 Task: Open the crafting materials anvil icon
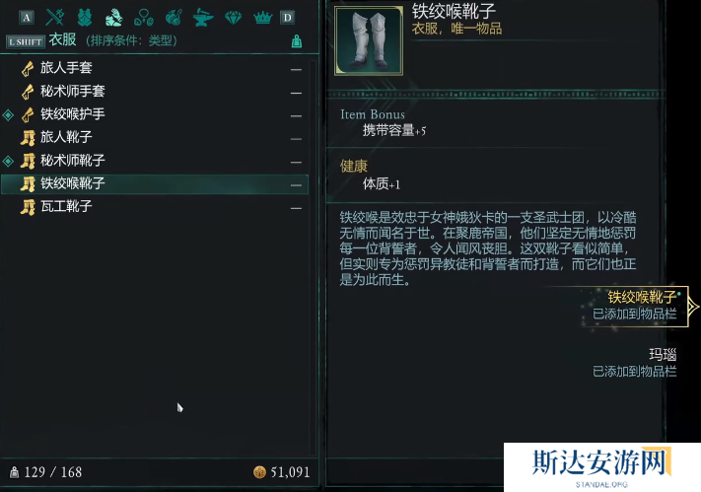203,18
